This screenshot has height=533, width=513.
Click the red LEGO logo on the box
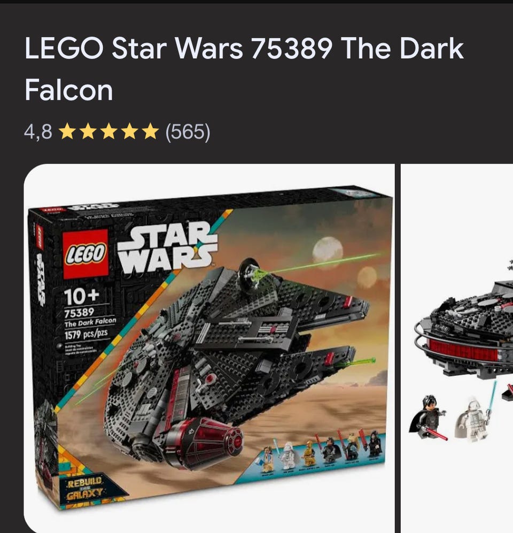click(x=85, y=253)
